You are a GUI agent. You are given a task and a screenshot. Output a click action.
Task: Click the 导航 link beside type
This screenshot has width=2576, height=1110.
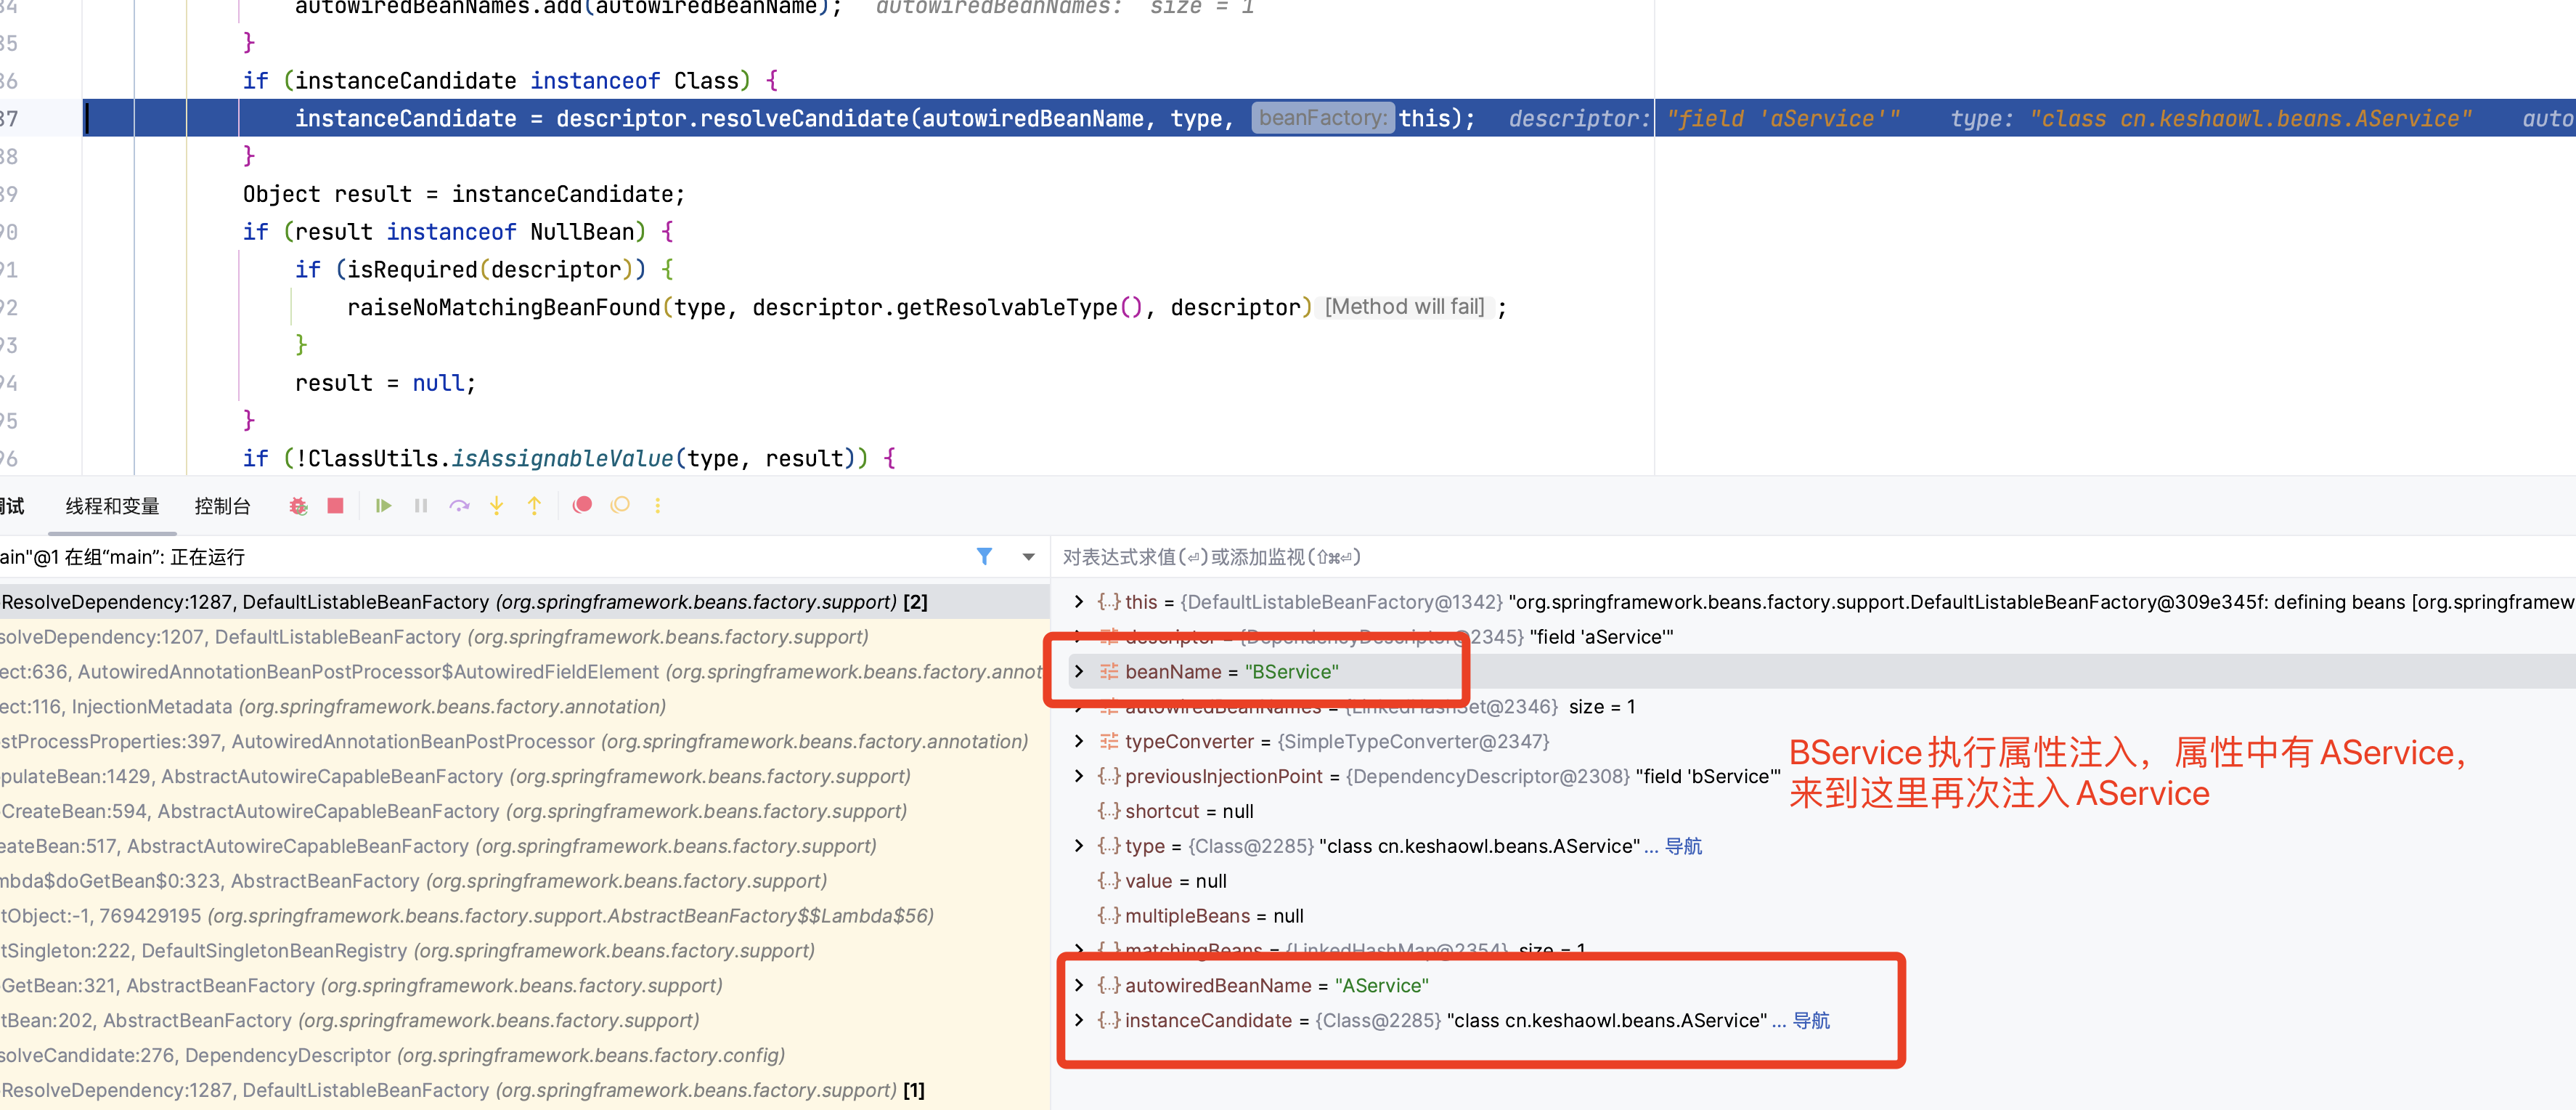1684,847
